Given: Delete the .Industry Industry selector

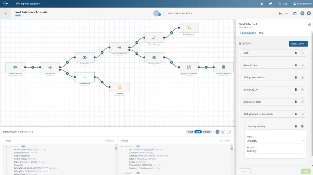Looking at the screenshot, I should [x=296, y=126].
